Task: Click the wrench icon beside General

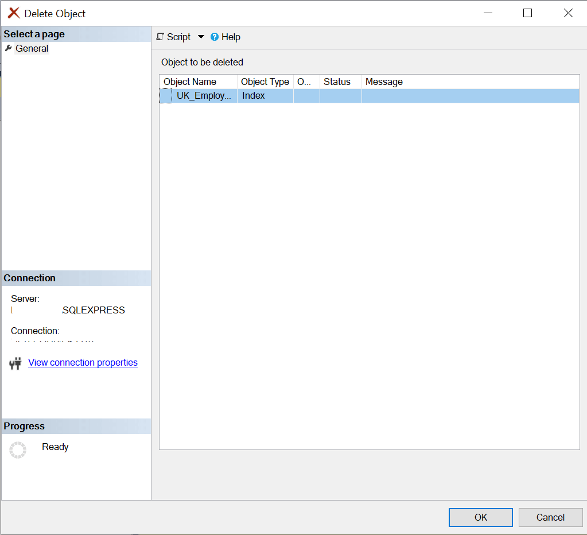Action: (x=8, y=48)
